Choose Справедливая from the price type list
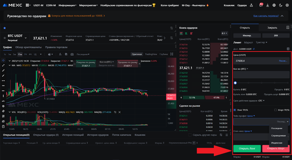 click(x=279, y=135)
